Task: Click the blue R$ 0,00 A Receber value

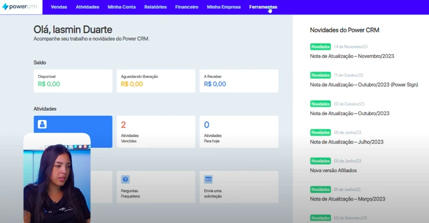Action: (x=215, y=84)
